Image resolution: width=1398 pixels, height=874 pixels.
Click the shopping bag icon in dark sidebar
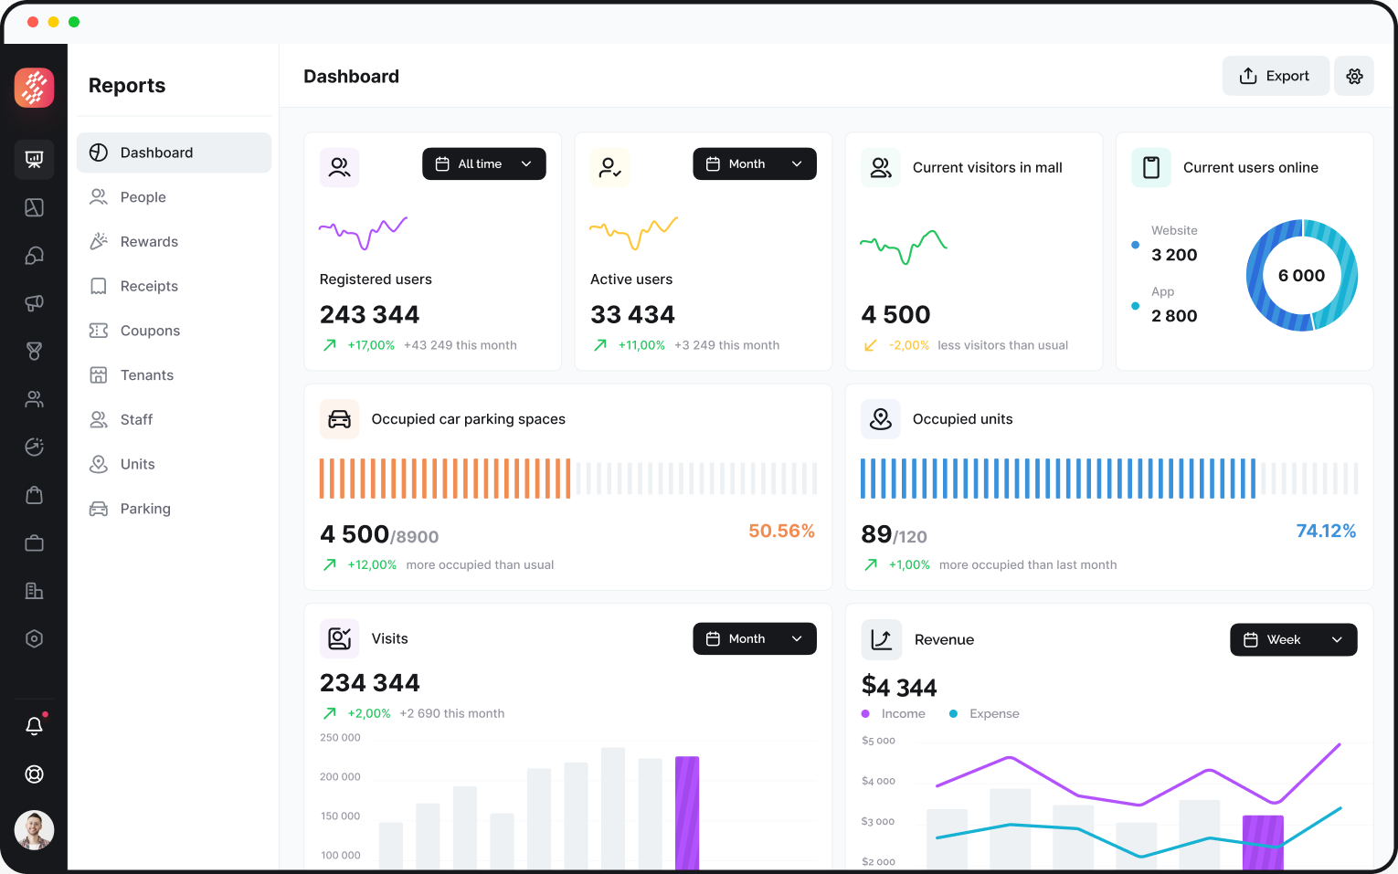click(x=34, y=495)
